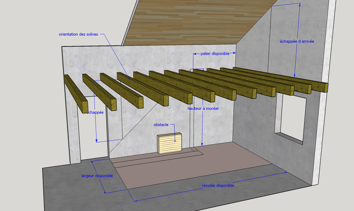Click the sloped wooden roof panel
Image resolution: width=354 pixels, height=211 pixels.
tap(199, 22)
